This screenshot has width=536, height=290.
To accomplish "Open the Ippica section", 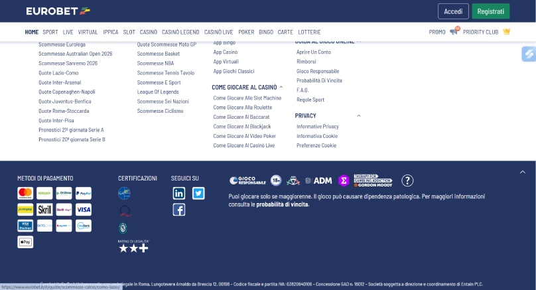I will click(110, 32).
